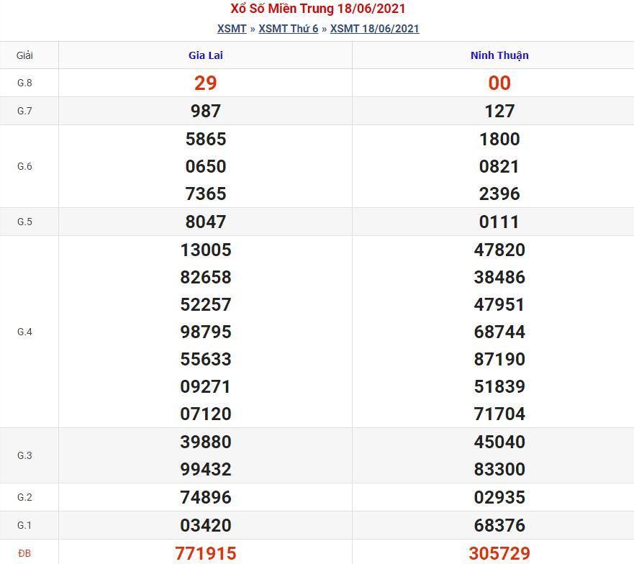
Task: Click Ninh Thuận G.1 number 68376
Action: click(499, 525)
